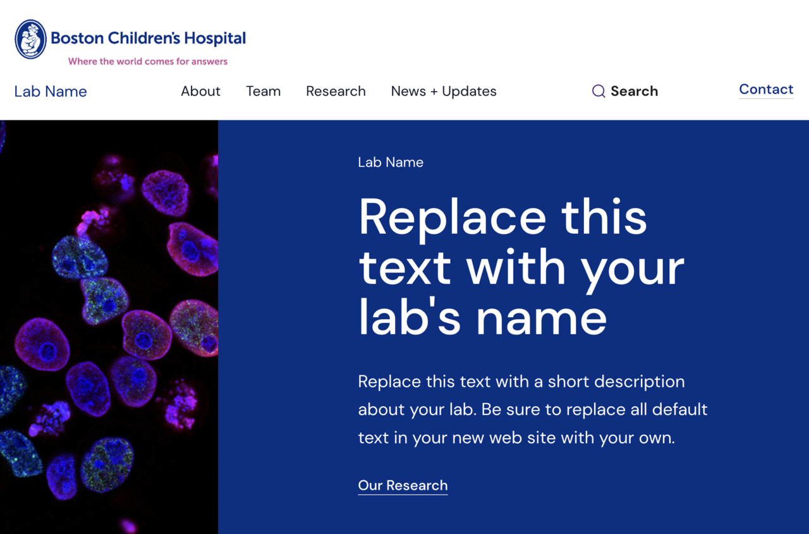Click the underlined Our Research text
809x534 pixels.
click(403, 485)
